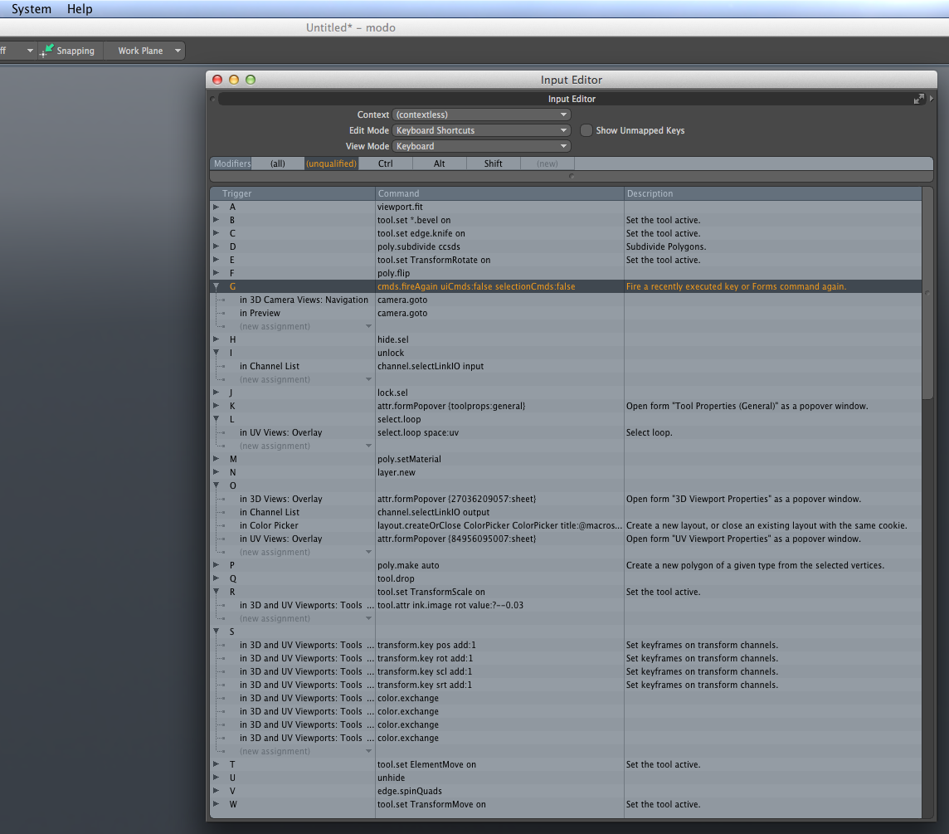The width and height of the screenshot is (949, 834).
Task: Select the Shift modifier tab
Action: [x=494, y=163]
